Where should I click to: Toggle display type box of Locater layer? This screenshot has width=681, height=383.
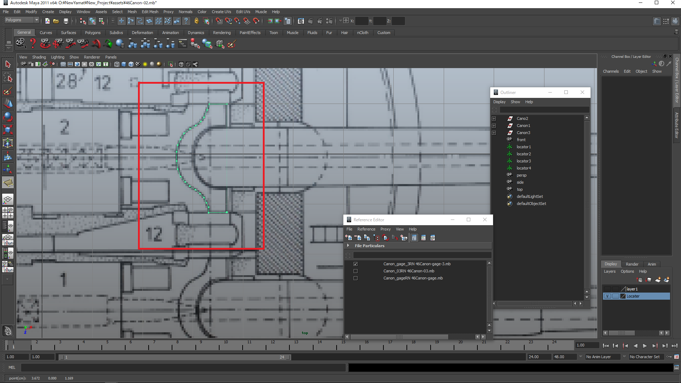click(x=615, y=296)
